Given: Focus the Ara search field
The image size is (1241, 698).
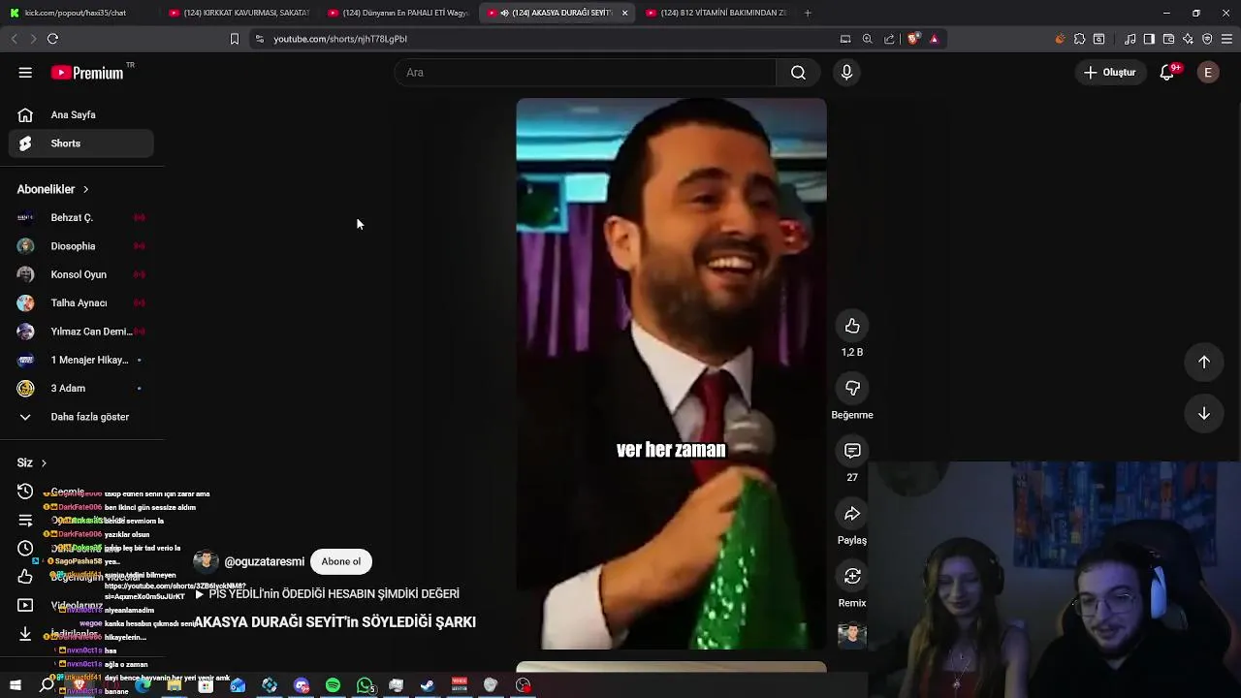Looking at the screenshot, I should point(585,73).
